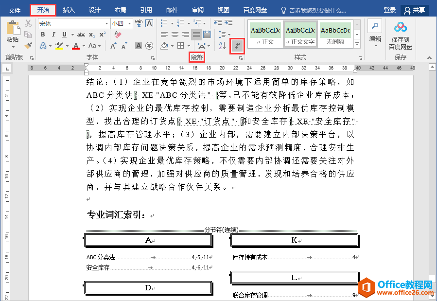
Task: Expand the styles gallery More button
Action: point(357,44)
